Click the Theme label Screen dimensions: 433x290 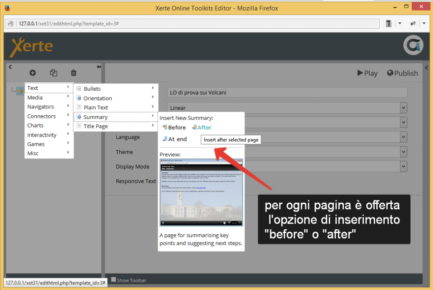[x=124, y=152]
